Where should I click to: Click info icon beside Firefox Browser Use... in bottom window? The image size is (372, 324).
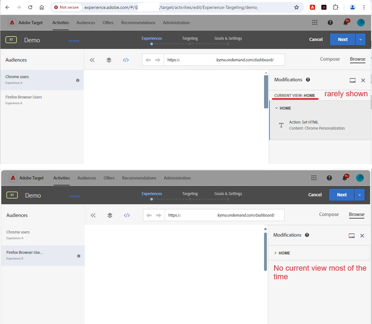(79, 256)
